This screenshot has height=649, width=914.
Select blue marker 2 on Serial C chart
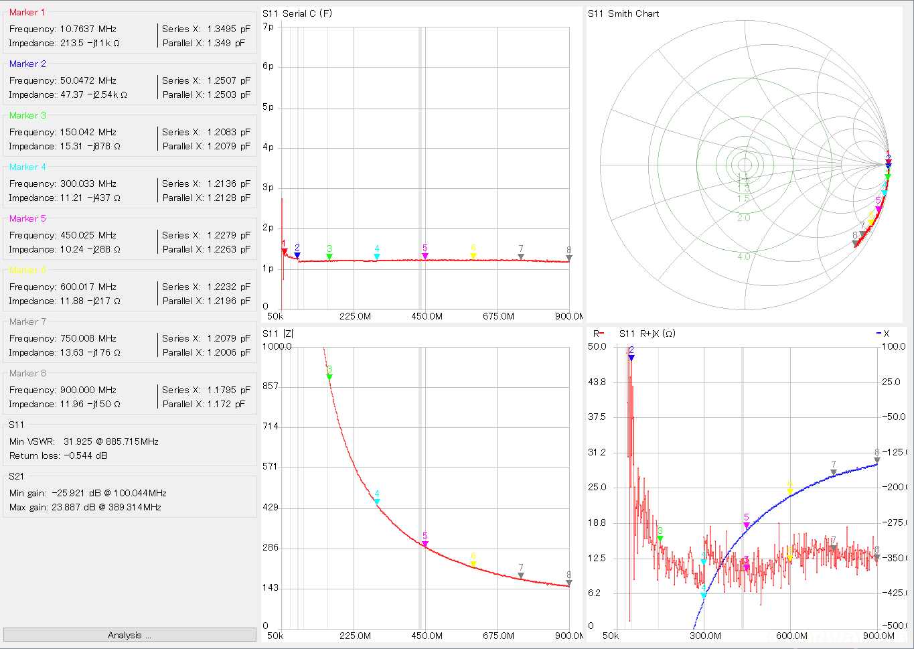coord(297,255)
